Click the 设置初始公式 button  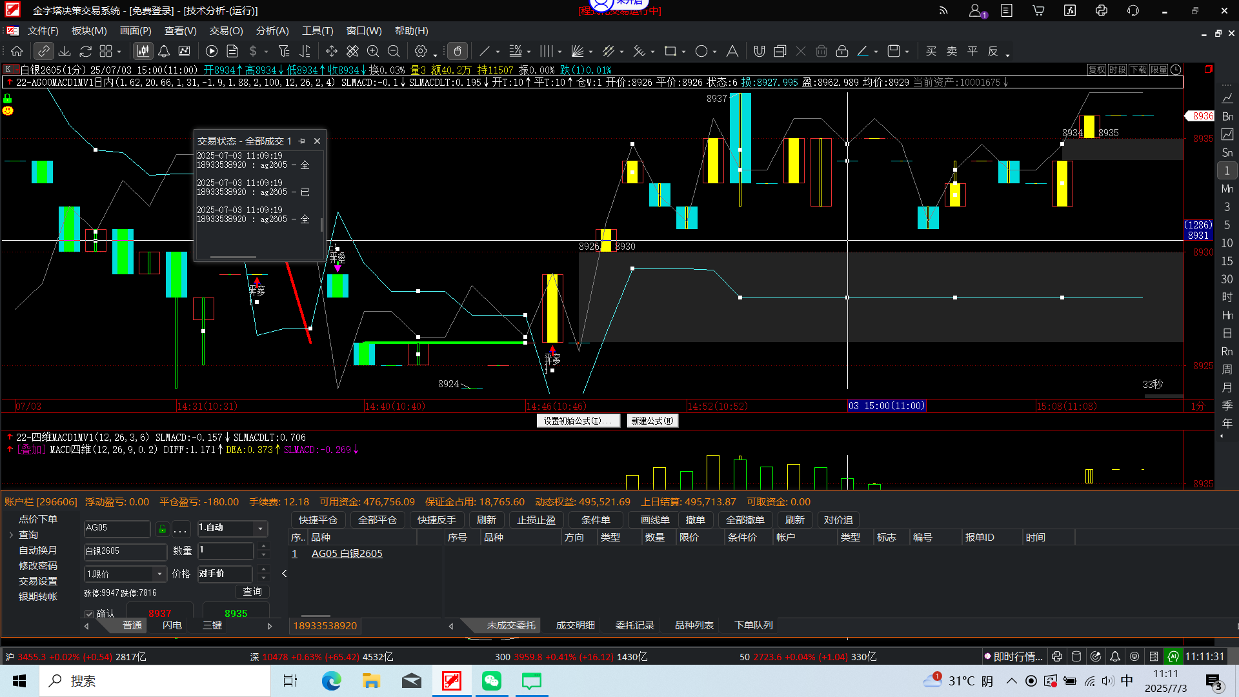click(x=578, y=421)
